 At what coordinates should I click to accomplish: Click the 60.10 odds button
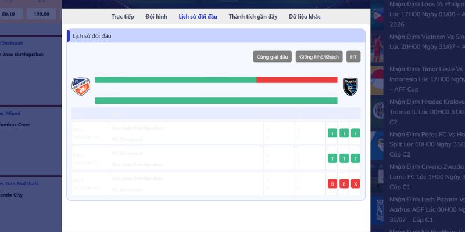(x=10, y=14)
